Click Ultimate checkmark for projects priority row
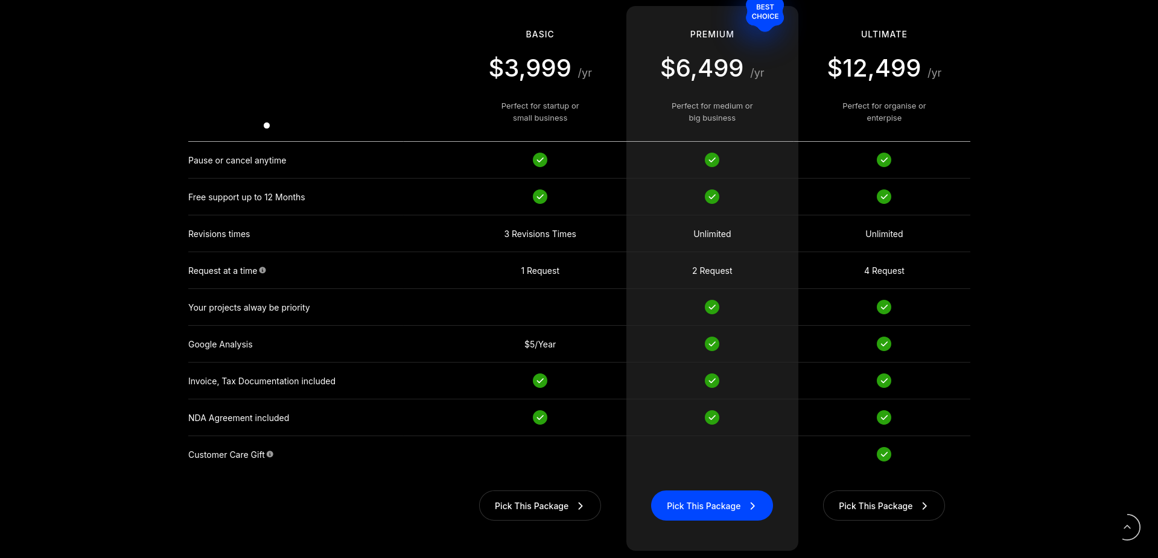This screenshot has height=558, width=1158. 884,307
